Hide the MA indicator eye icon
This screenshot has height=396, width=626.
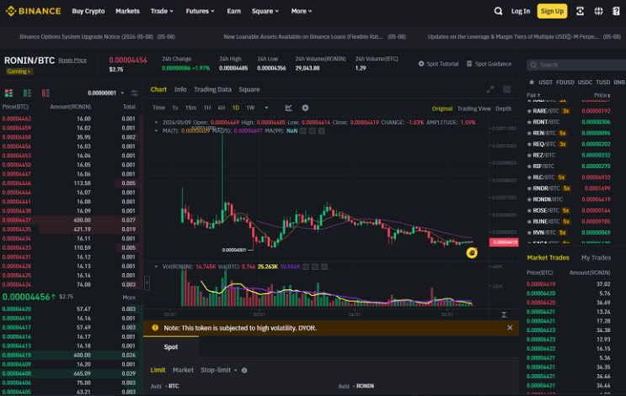coord(303,130)
